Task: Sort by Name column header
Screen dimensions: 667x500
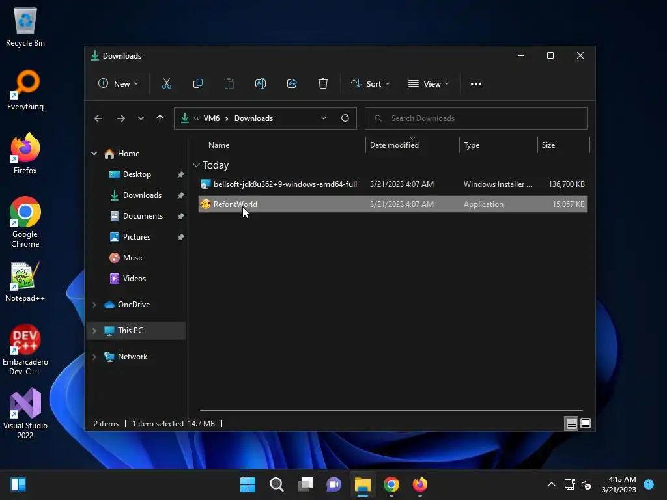Action: [x=219, y=145]
